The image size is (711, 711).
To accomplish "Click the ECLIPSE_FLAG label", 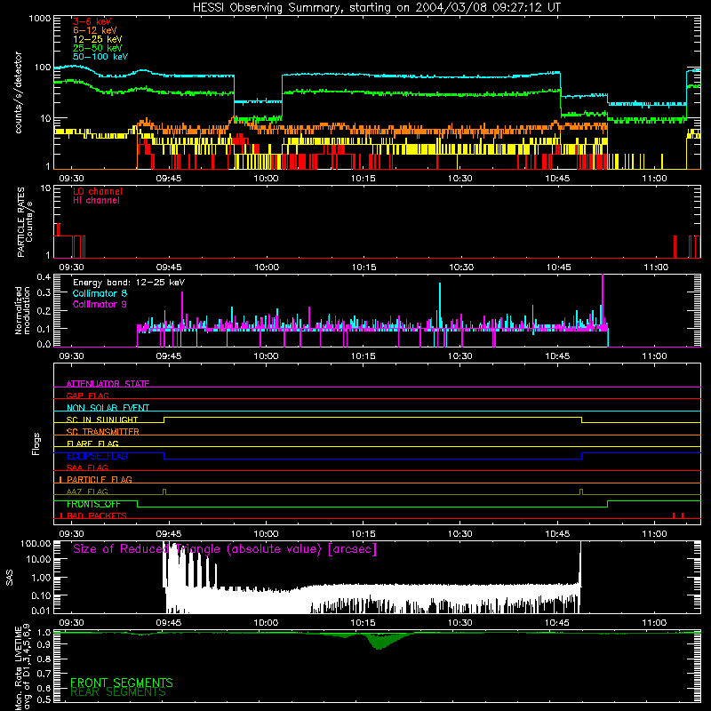I will [97, 456].
